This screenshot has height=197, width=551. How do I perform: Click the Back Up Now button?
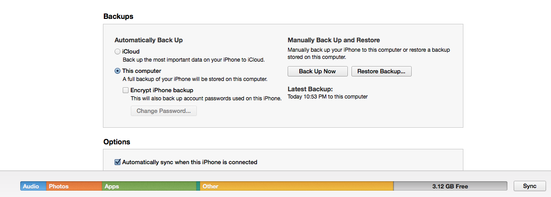317,72
